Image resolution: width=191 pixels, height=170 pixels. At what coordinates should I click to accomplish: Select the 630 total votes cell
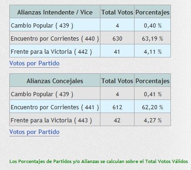[x=117, y=38]
